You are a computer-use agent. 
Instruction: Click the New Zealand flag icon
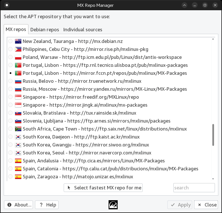click(18, 41)
